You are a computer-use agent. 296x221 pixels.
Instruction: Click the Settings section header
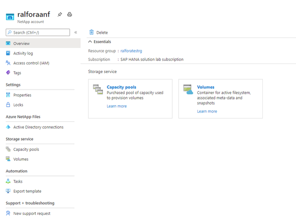point(13,85)
